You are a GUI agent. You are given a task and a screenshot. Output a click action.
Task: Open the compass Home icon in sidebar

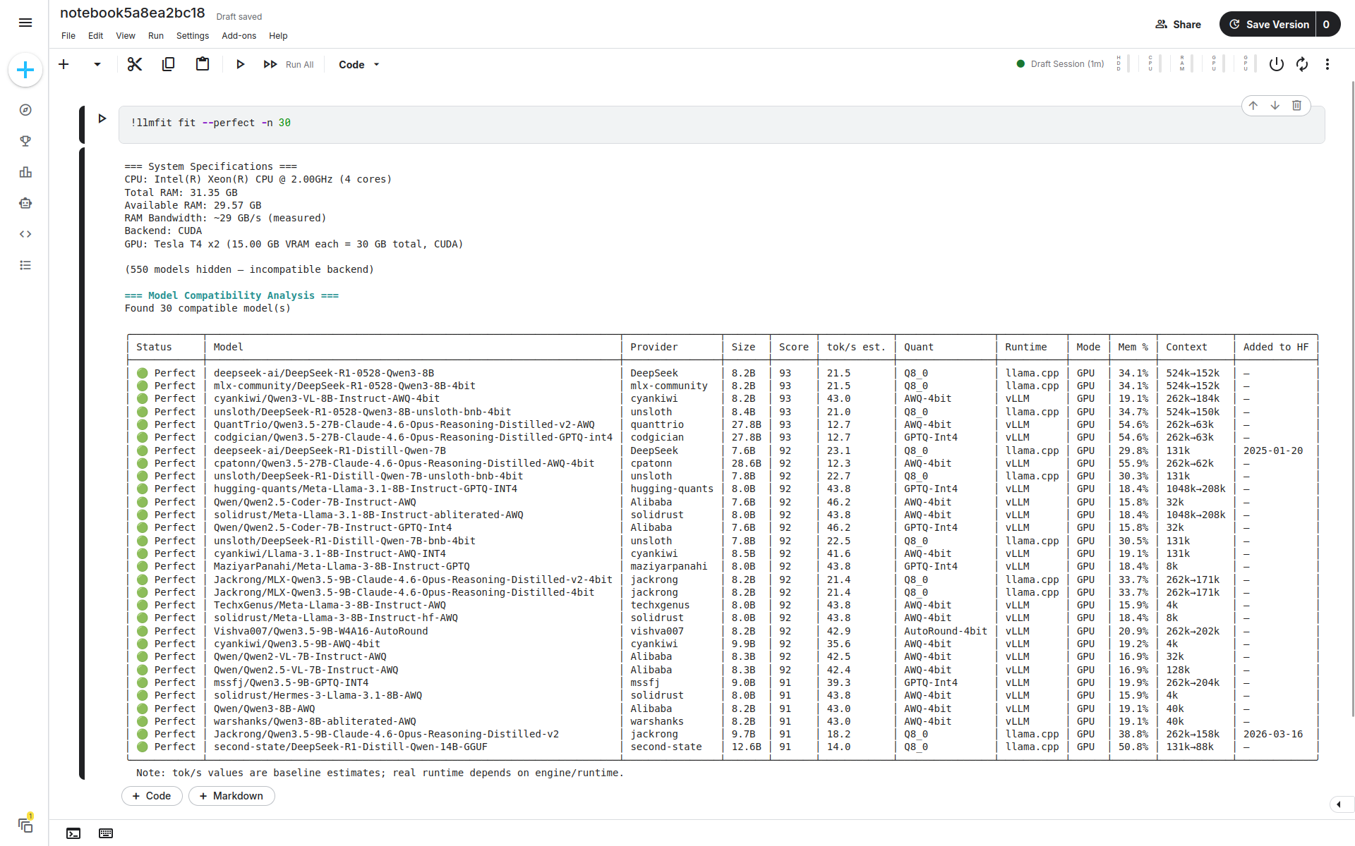(x=25, y=110)
